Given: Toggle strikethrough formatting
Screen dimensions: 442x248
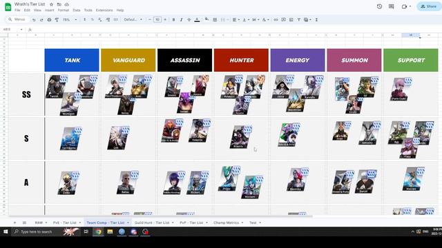Looking at the screenshot, I should click(x=189, y=20).
